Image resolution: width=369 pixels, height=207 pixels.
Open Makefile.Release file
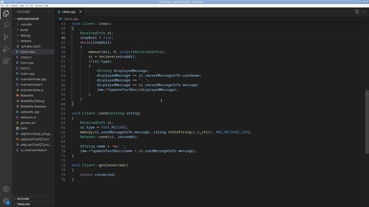[33, 106]
